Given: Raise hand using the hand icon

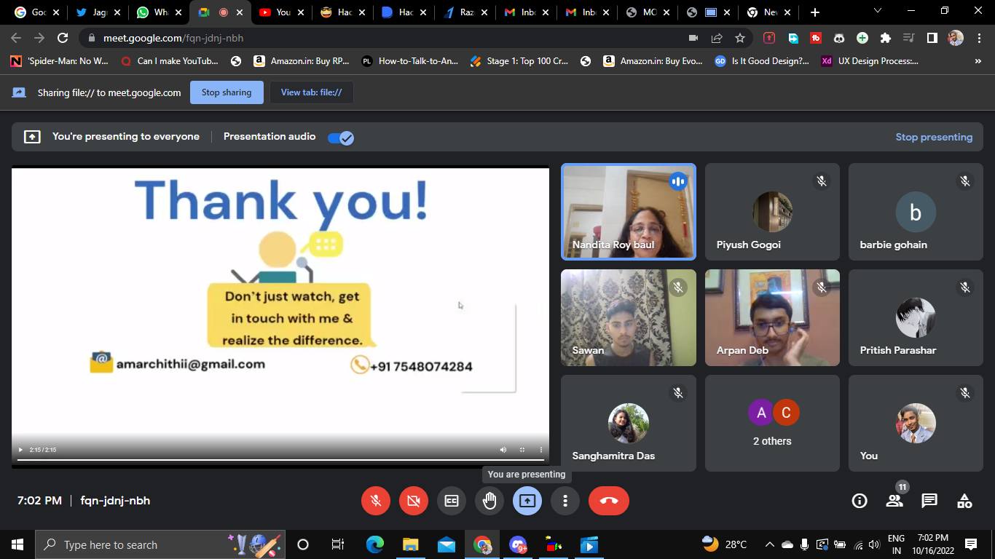Looking at the screenshot, I should click(x=489, y=501).
